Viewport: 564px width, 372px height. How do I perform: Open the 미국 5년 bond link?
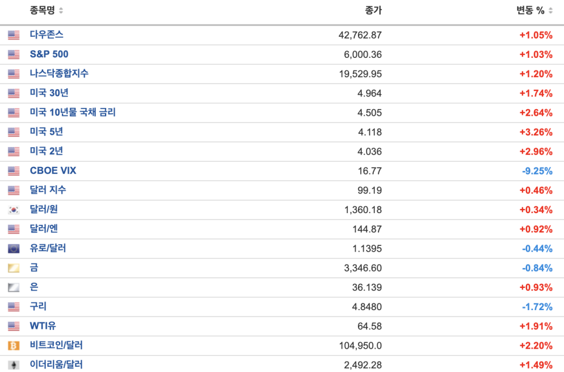(x=46, y=131)
